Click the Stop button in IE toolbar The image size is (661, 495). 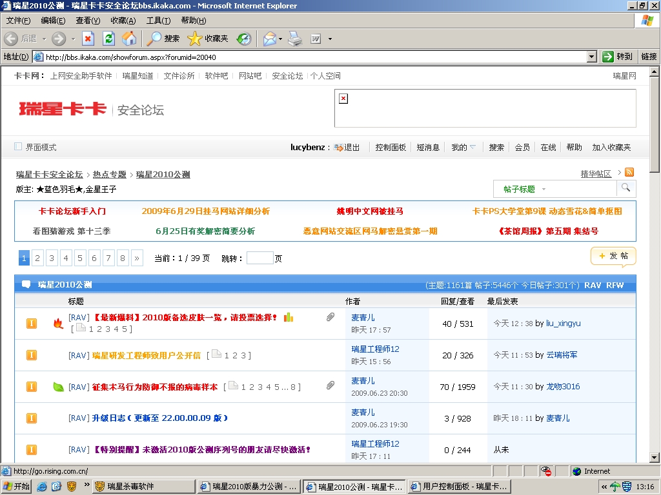pos(88,39)
